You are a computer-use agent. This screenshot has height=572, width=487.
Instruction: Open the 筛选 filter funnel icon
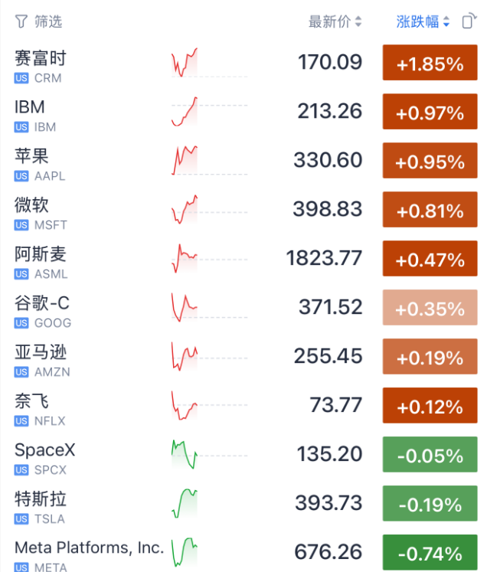point(21,21)
